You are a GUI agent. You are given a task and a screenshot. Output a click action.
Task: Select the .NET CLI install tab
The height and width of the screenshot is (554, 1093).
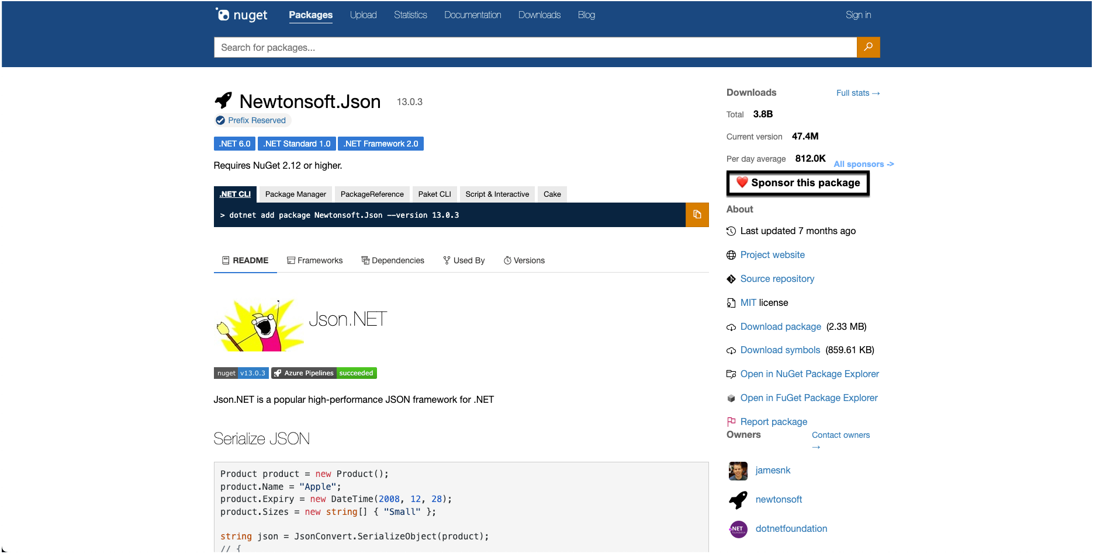coord(235,194)
